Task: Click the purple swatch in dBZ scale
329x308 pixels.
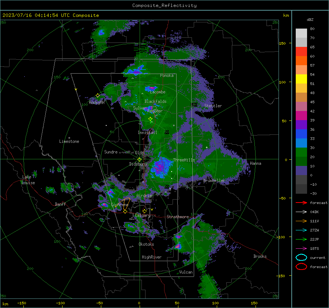Action: [301, 125]
